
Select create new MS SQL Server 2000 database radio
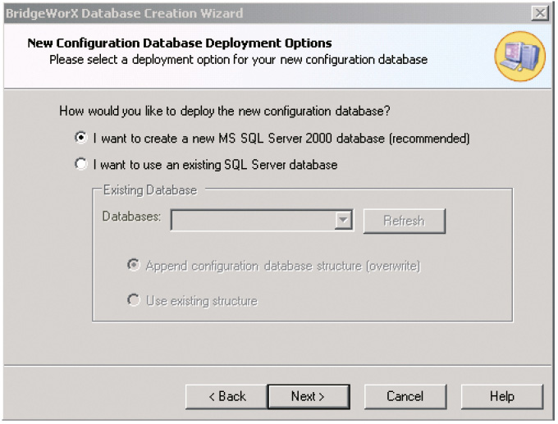[x=80, y=138]
